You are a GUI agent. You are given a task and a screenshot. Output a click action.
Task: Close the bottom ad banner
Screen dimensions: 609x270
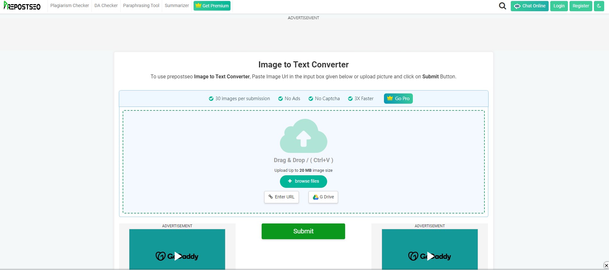click(x=606, y=265)
